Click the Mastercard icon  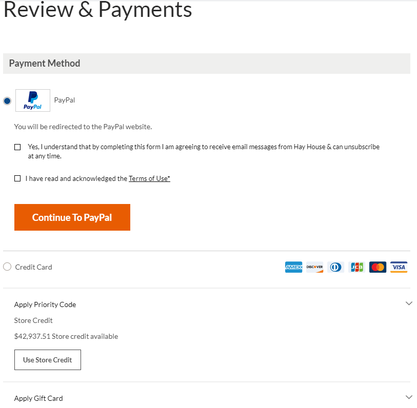pos(378,267)
